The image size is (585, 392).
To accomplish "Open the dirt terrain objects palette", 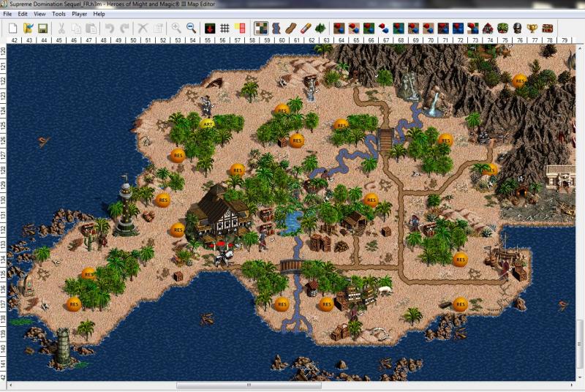I will 339,29.
